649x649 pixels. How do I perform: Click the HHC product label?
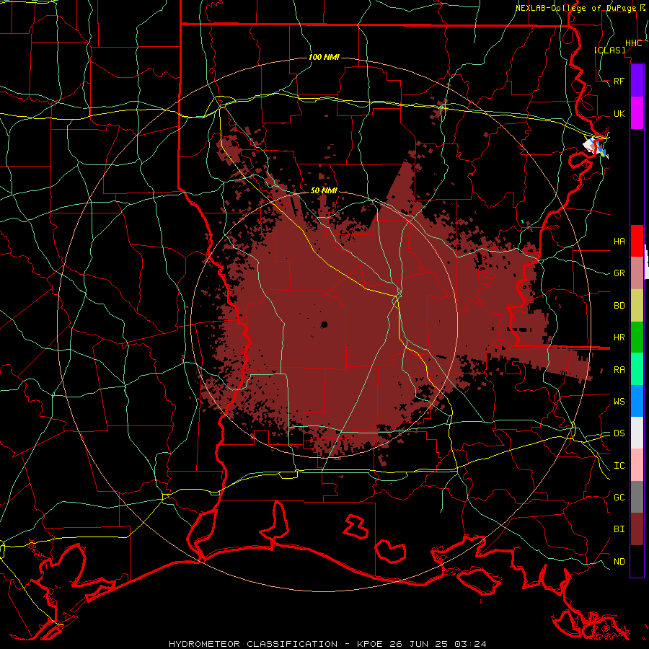(x=633, y=43)
